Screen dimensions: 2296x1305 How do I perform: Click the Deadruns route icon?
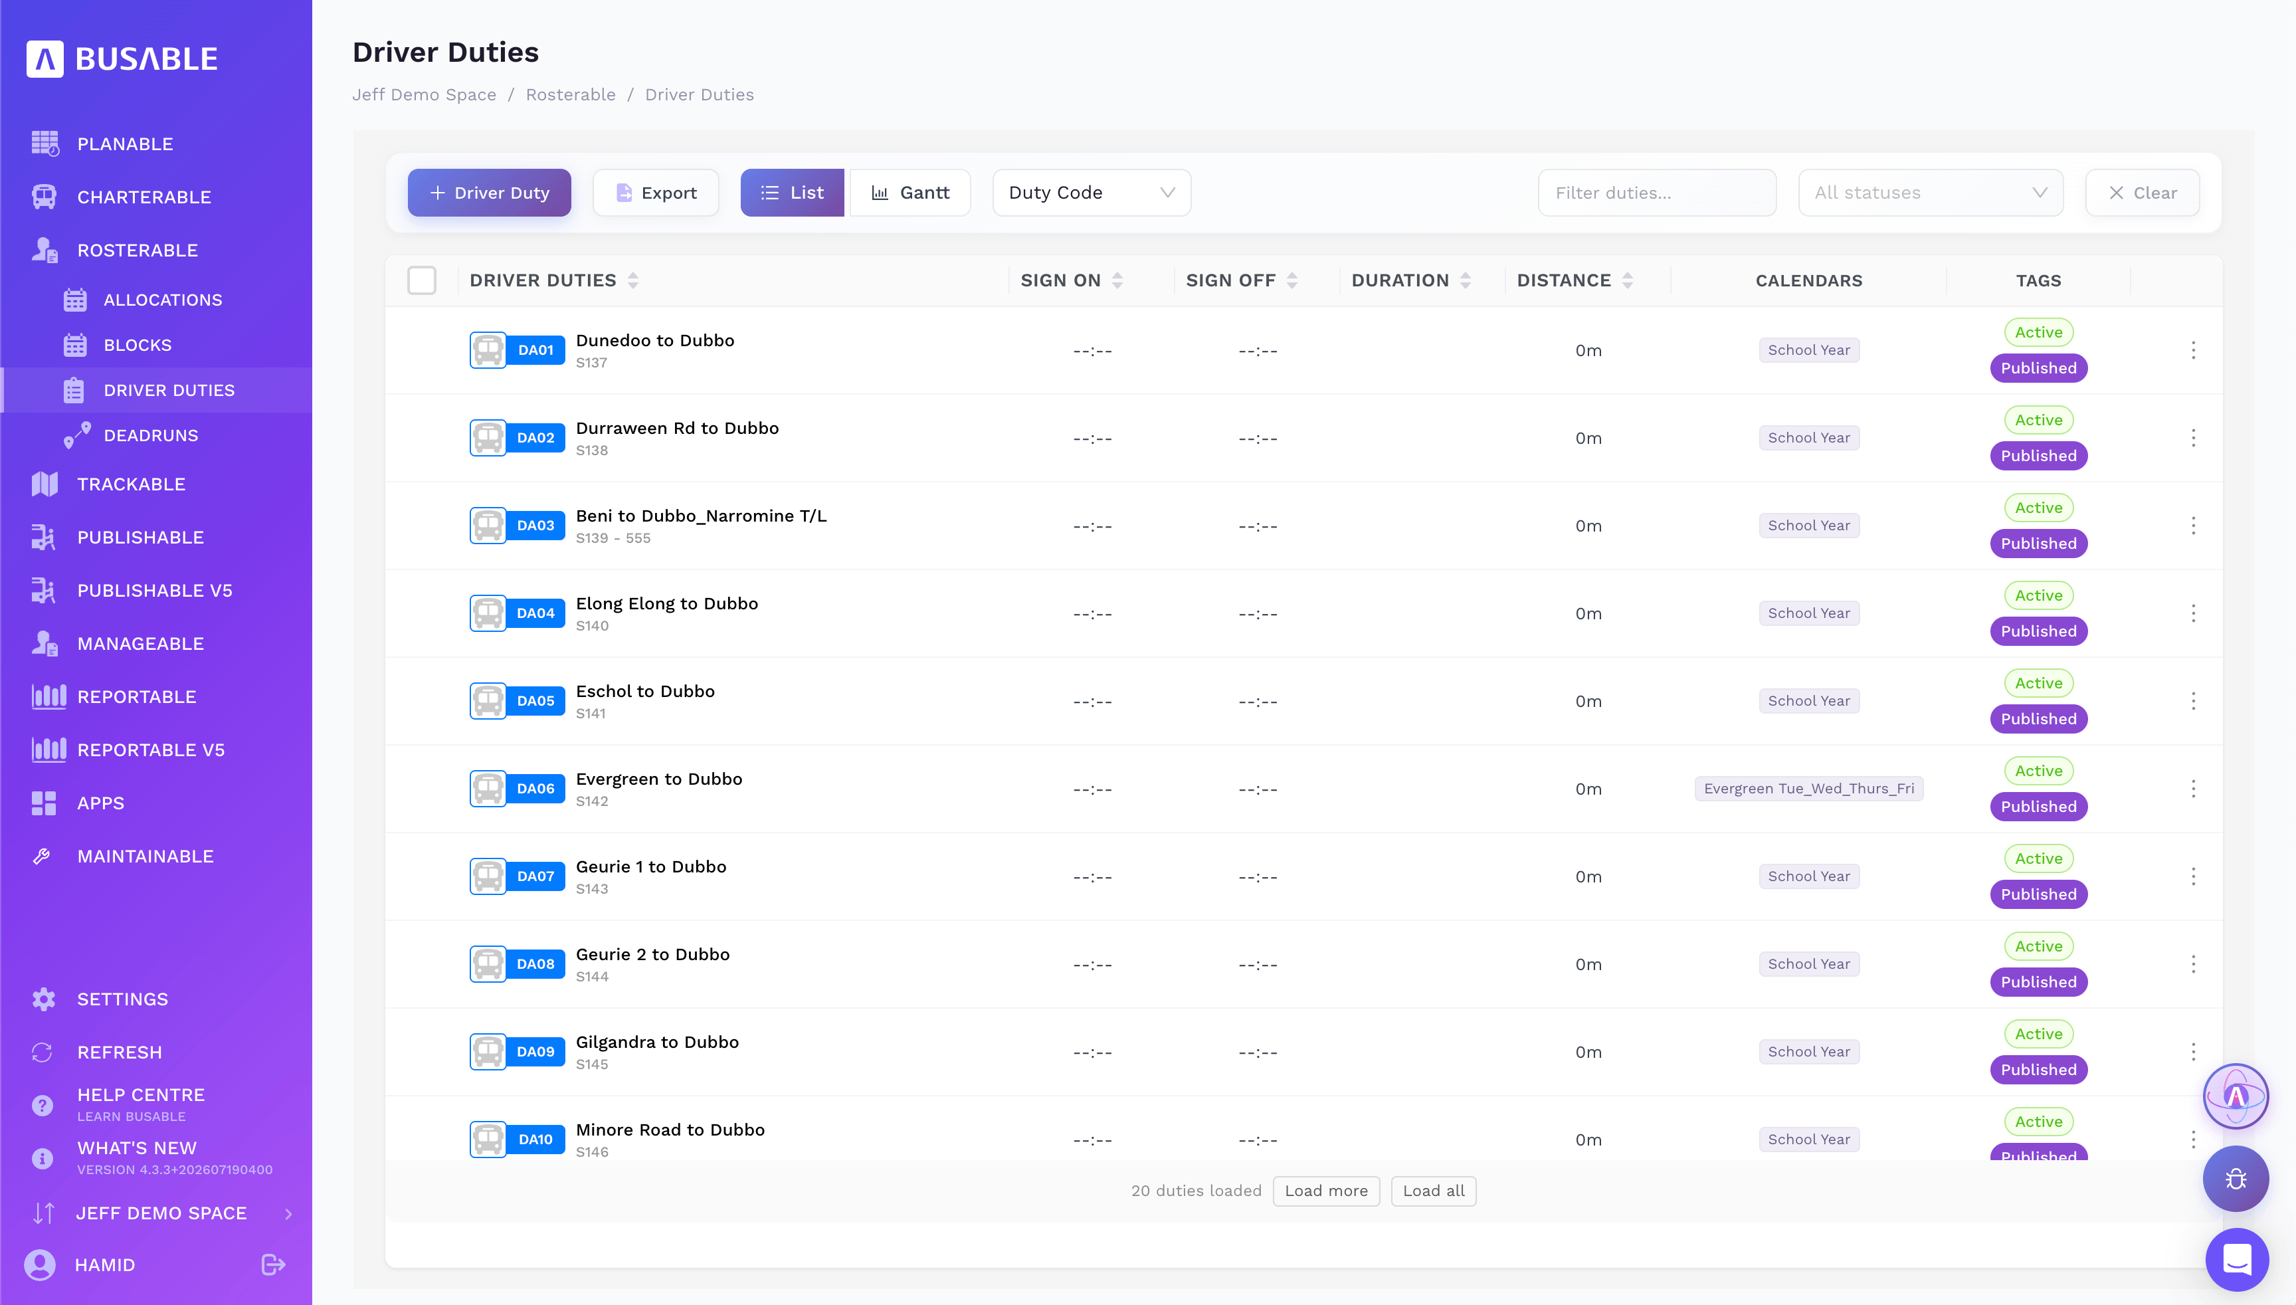click(x=77, y=436)
